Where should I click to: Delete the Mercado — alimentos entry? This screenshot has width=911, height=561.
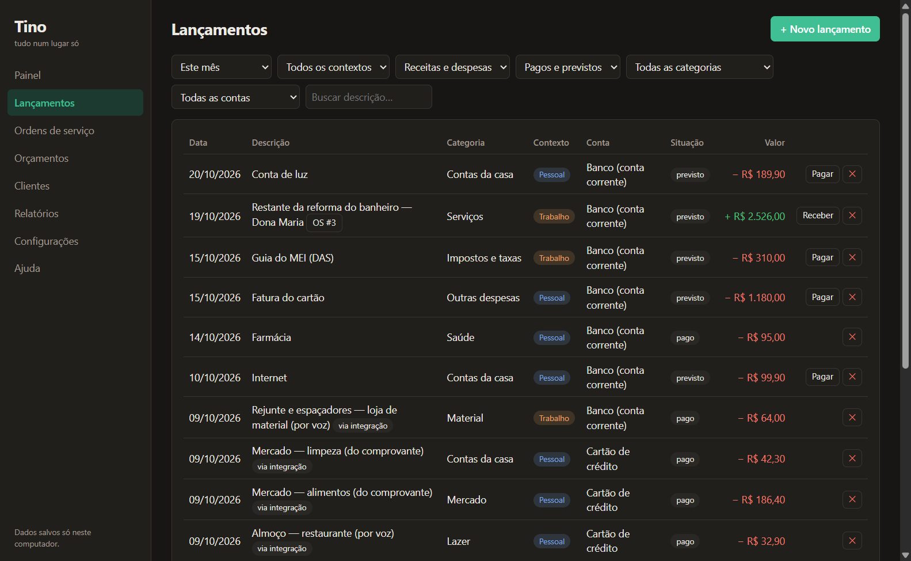852,499
